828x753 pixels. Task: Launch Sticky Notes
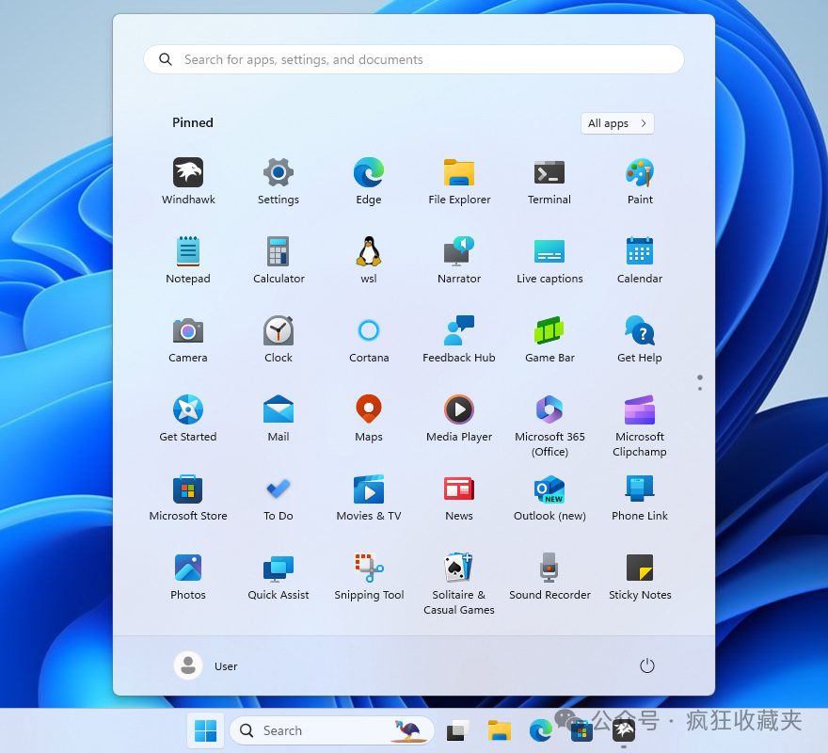coord(639,569)
